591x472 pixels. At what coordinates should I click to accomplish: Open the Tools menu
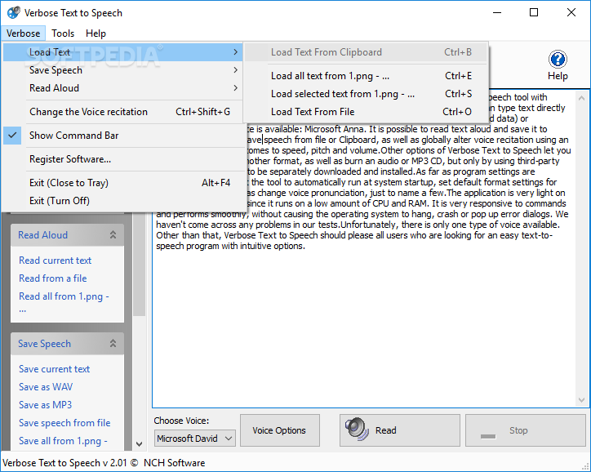point(63,33)
